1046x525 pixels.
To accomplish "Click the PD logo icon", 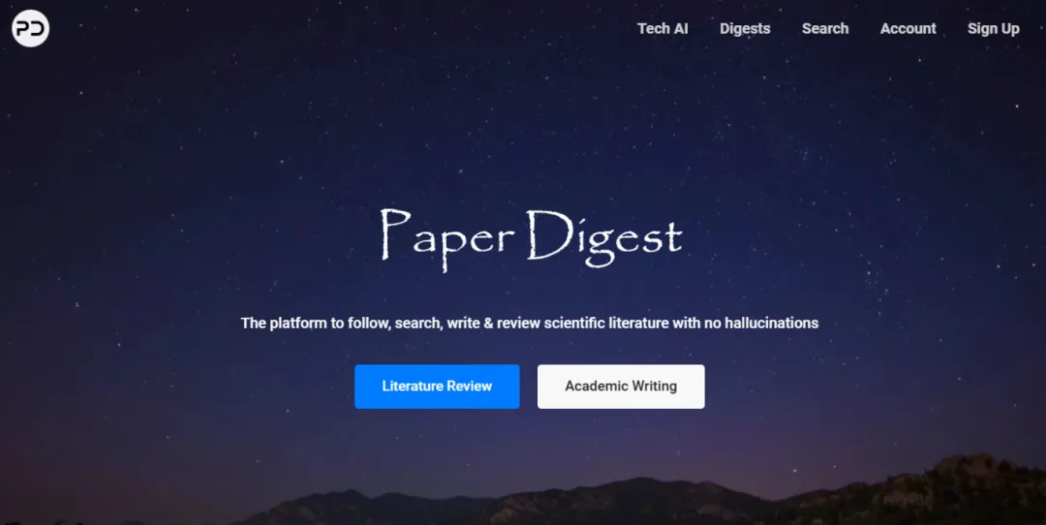I will click(x=30, y=29).
